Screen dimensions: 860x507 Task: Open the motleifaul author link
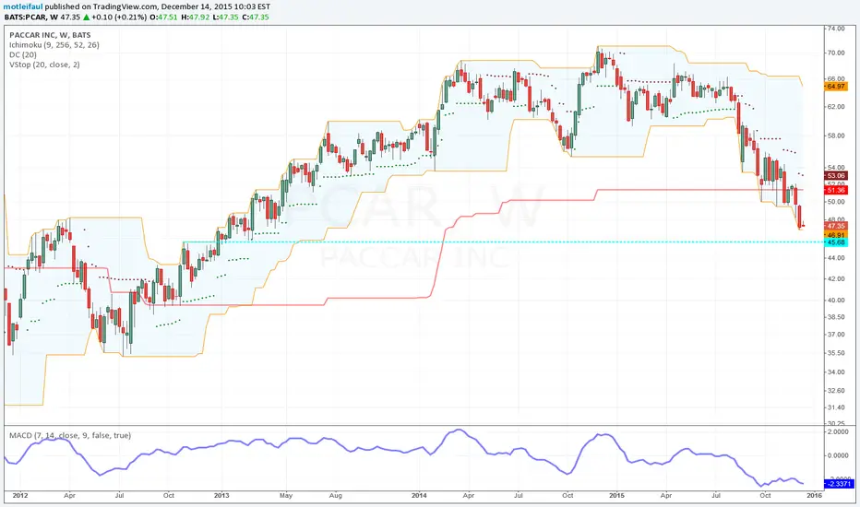[23, 6]
